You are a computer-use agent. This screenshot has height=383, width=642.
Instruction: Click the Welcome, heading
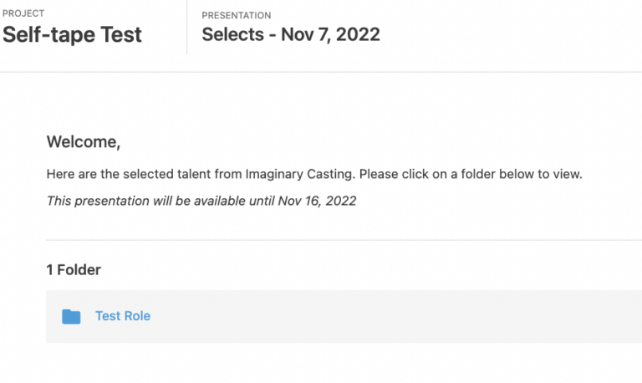84,141
